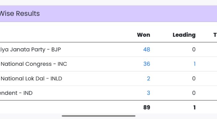Click the purple header band's empty area
217x119 pixels.
tap(125, 14)
